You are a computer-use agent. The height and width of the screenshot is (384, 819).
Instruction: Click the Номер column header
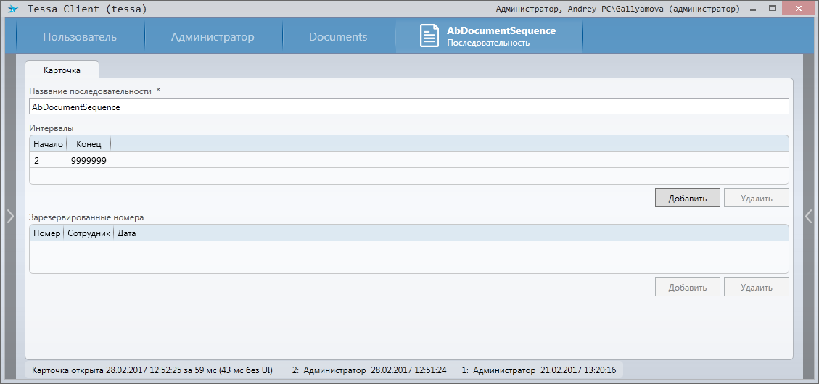(x=46, y=233)
